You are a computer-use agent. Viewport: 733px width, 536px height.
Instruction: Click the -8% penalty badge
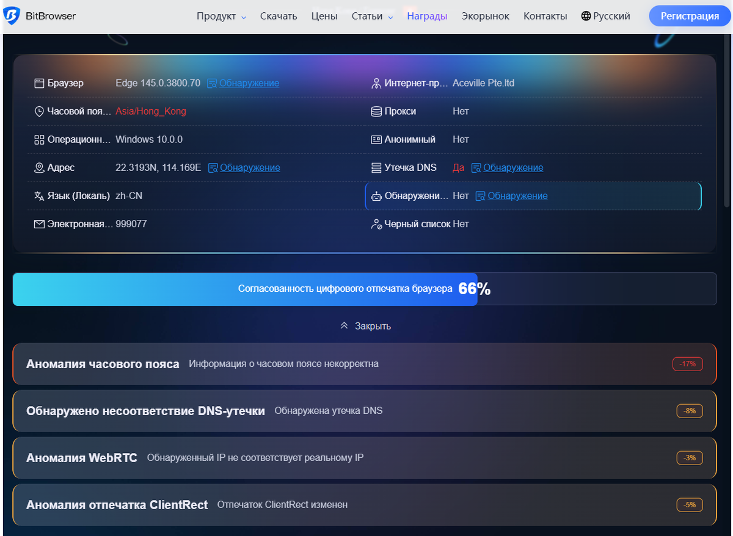[x=690, y=411]
